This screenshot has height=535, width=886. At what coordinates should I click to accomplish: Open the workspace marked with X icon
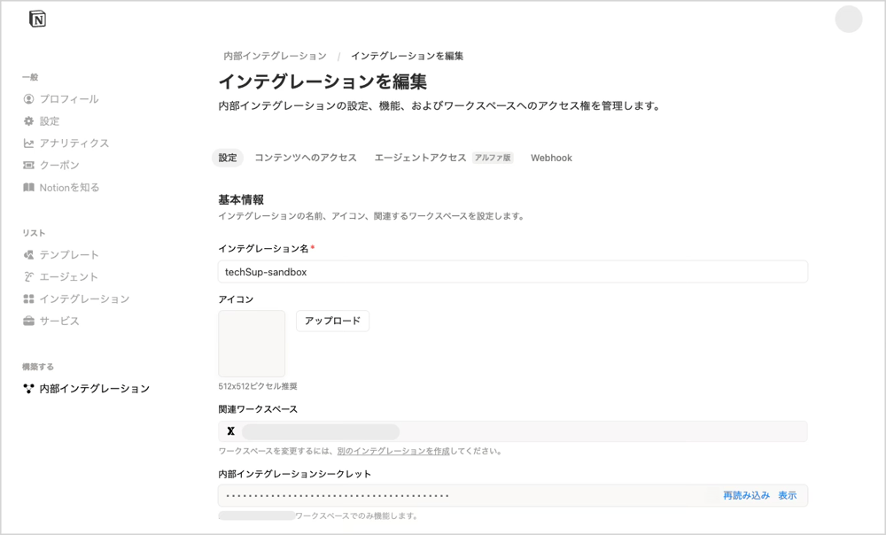pos(230,430)
